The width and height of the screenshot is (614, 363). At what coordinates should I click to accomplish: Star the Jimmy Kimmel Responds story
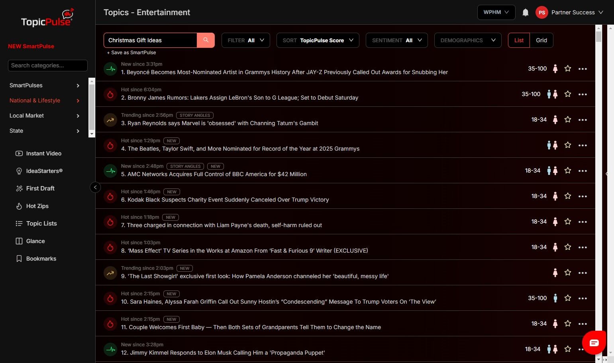(568, 349)
